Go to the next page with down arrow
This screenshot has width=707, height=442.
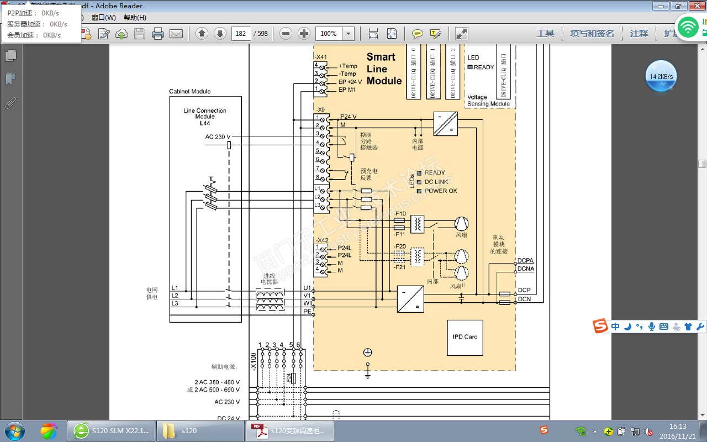click(x=220, y=34)
